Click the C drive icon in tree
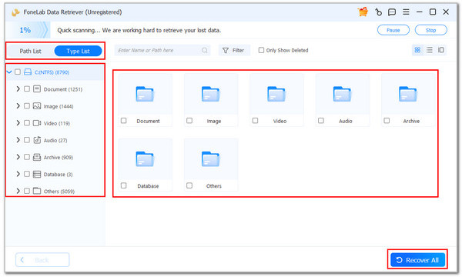 pos(28,72)
